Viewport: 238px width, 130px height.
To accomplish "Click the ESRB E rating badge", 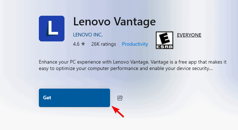I will pos(164,40).
